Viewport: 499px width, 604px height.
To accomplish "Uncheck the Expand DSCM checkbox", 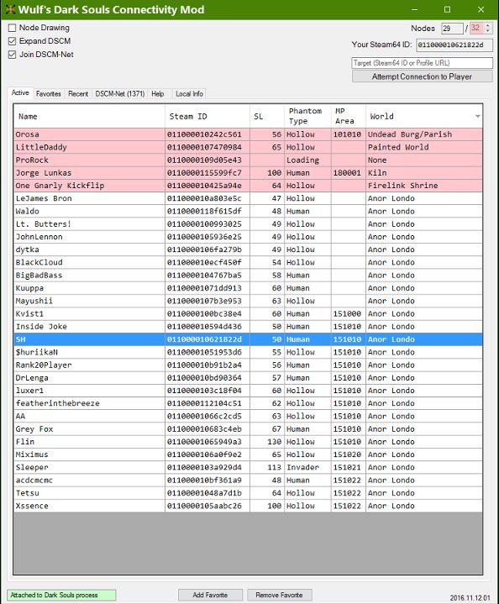I will click(x=13, y=41).
